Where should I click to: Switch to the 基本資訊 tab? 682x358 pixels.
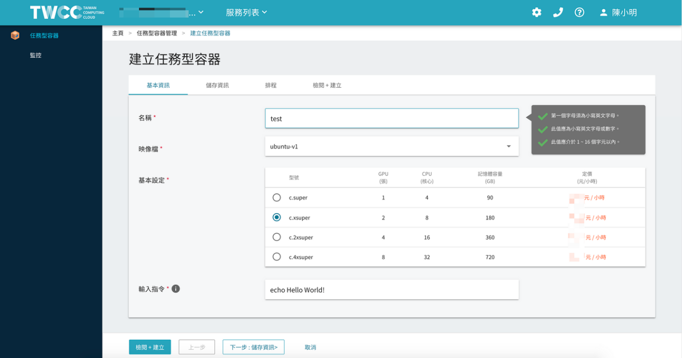(158, 85)
